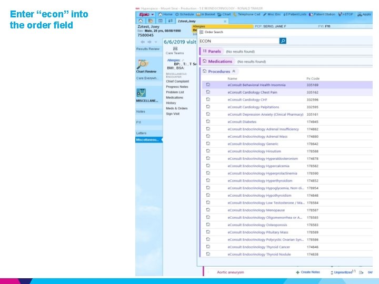The width and height of the screenshot is (379, 284).
Task: Click the magnifier search button next to ECON
Action: coord(283,41)
